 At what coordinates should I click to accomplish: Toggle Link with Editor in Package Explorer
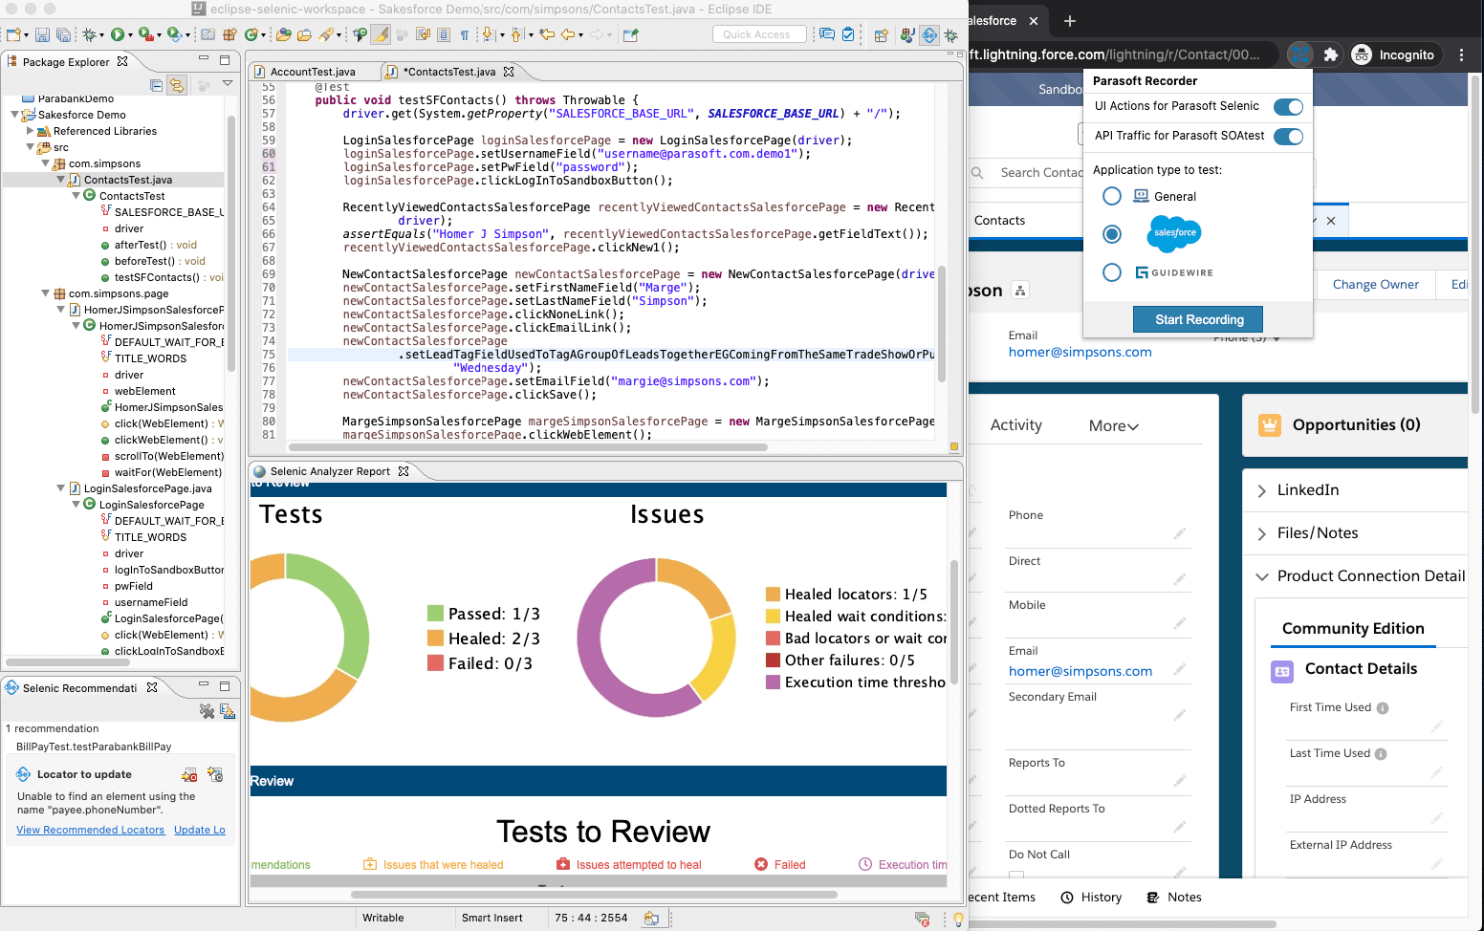(176, 85)
